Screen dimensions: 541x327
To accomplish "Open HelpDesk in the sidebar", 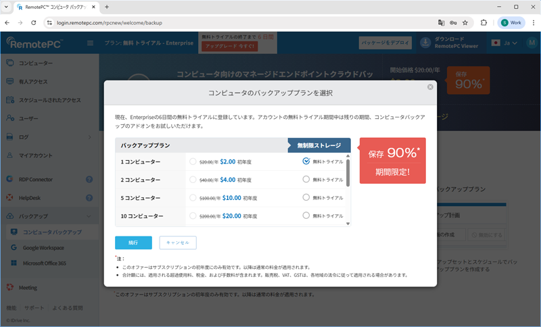I will 30,198.
